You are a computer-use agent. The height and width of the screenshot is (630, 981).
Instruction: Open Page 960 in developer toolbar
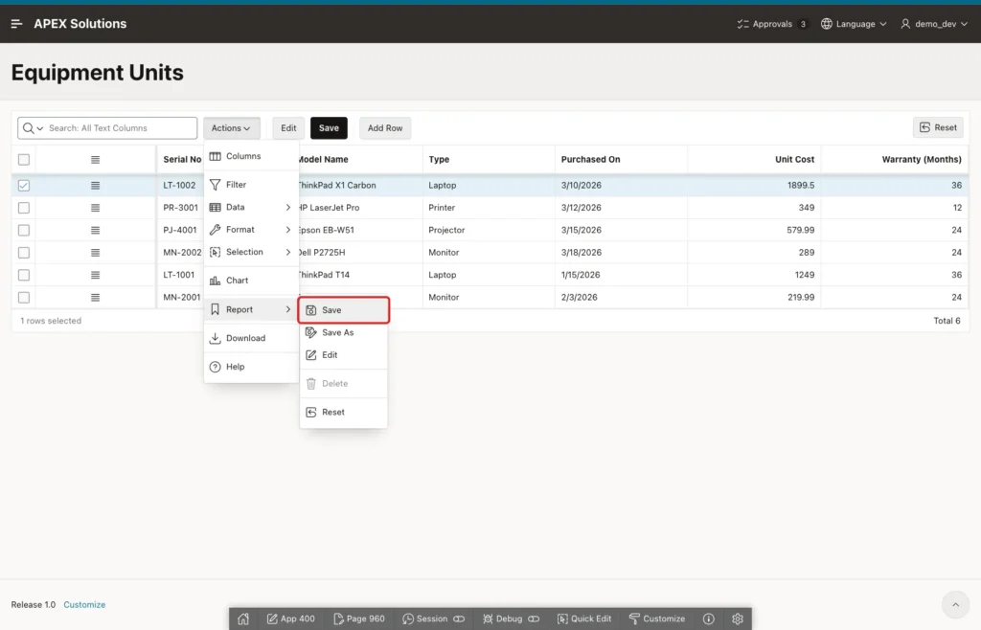tap(359, 619)
